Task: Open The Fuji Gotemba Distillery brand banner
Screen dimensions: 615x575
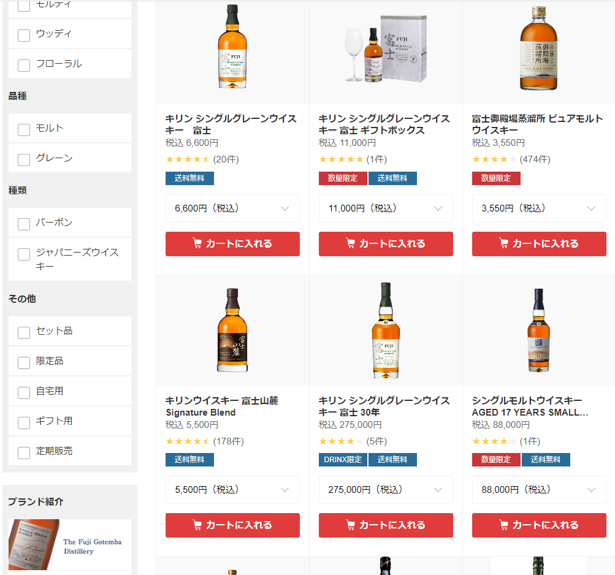Action: point(70,544)
